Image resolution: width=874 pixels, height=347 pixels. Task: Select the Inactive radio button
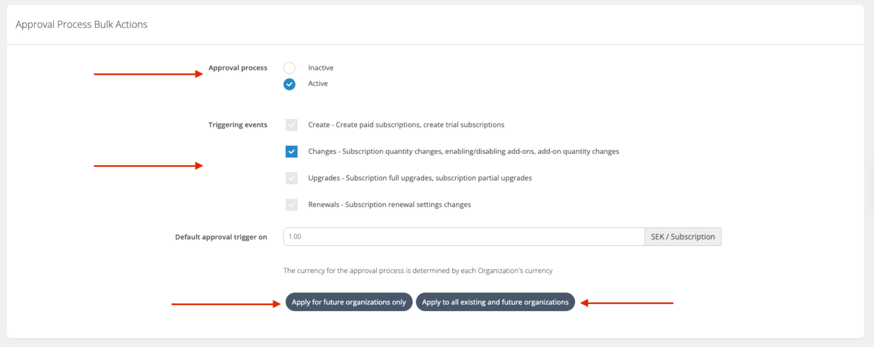click(x=289, y=68)
